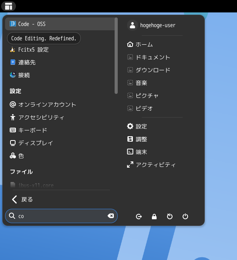
Task: Click the magnifier search icon
Action: pos(12,216)
